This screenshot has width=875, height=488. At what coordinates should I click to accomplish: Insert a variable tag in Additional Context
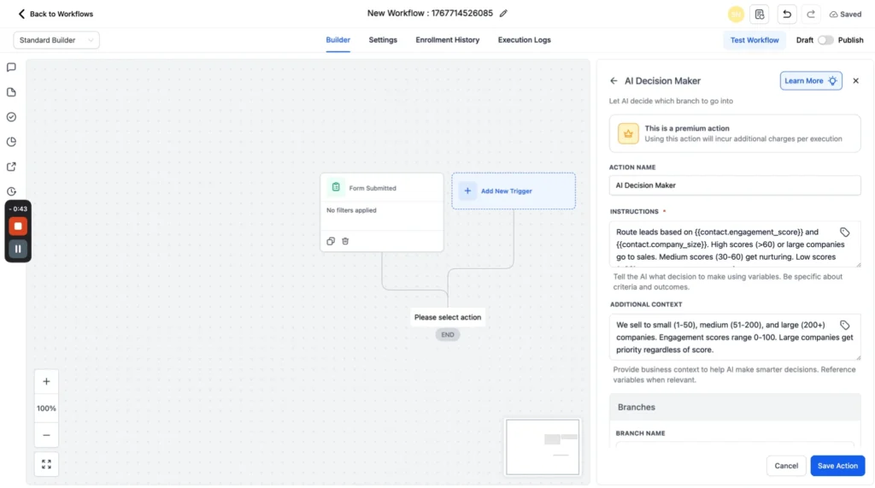[844, 325]
